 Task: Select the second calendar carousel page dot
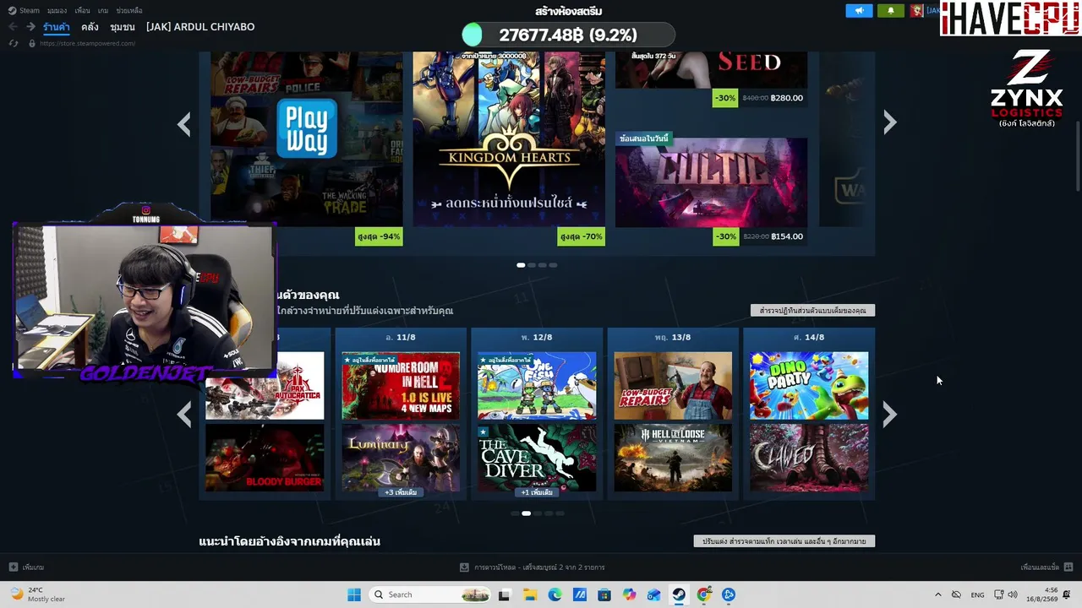526,513
